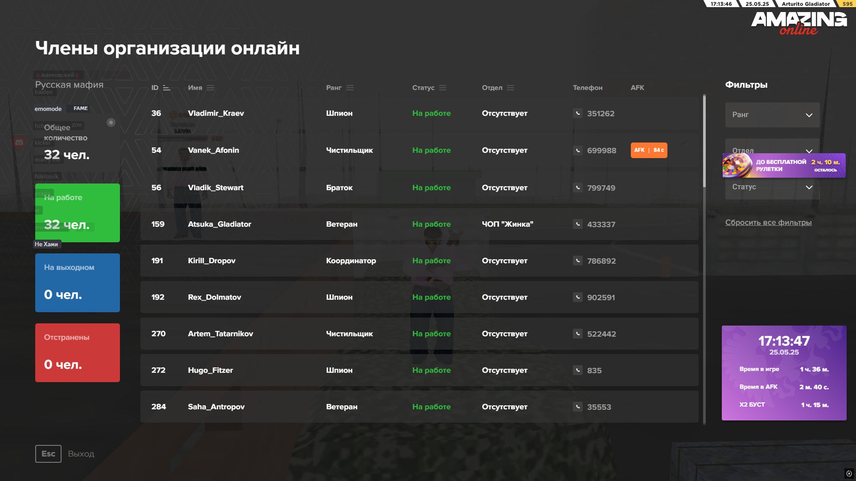The image size is (856, 481).
Task: Click sort icon beside Отдел header
Action: pyautogui.click(x=510, y=88)
